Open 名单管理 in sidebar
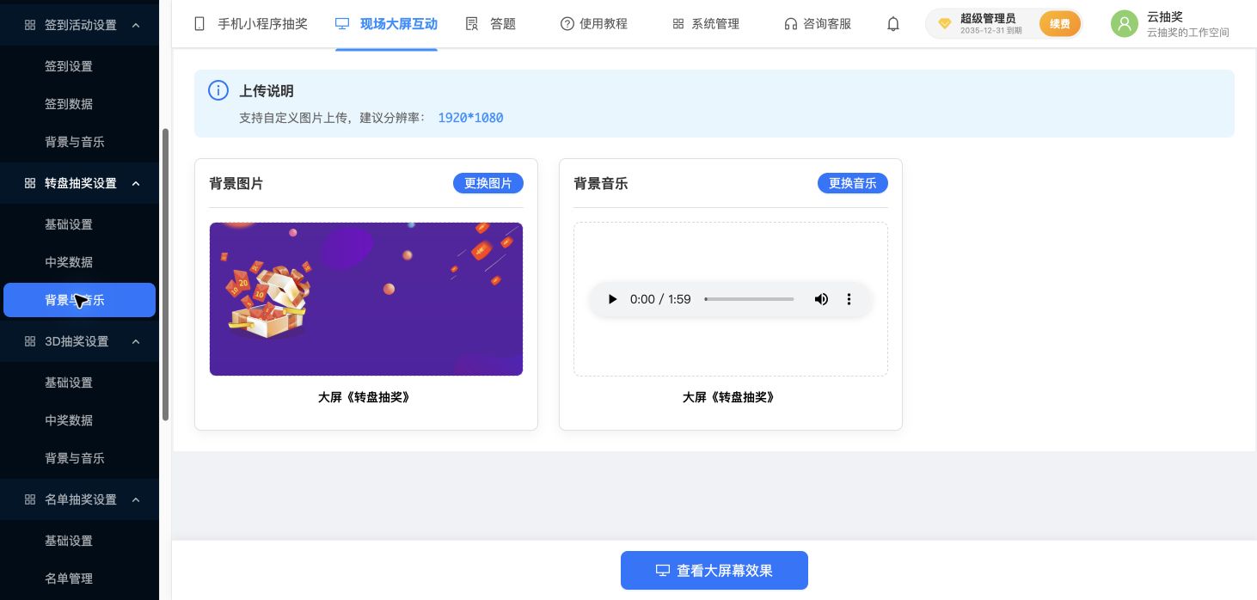 [69, 579]
